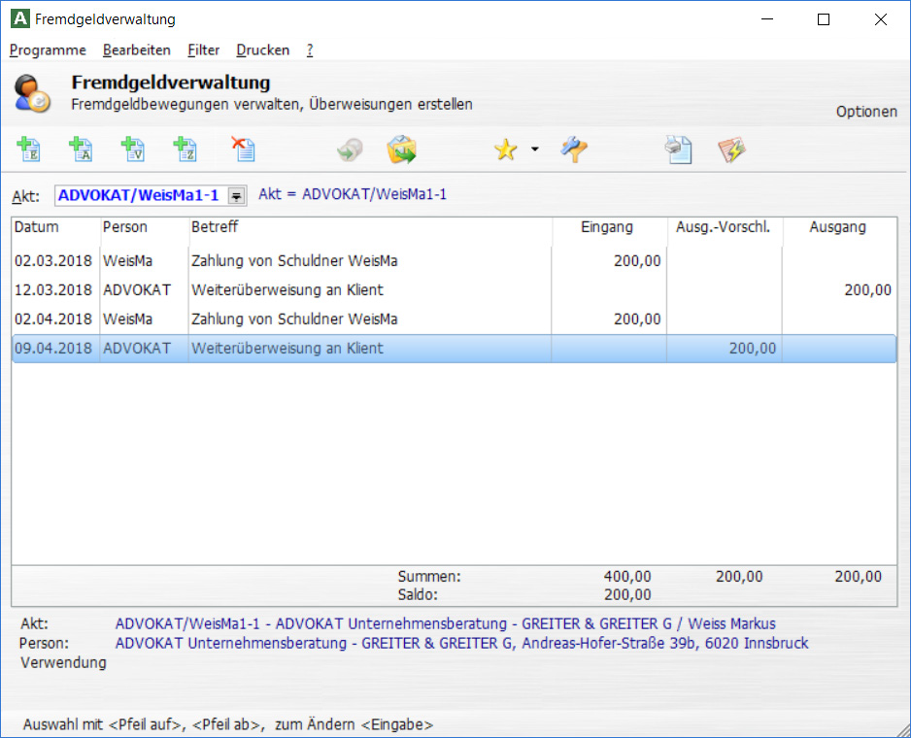Close the Fremdgeldverwaltung window
The image size is (911, 738).
click(880, 19)
